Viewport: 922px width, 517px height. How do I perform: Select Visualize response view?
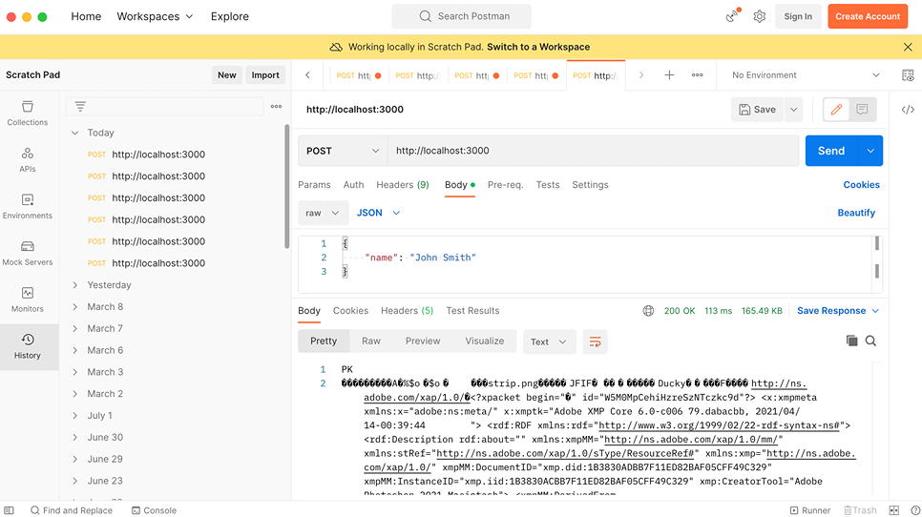coord(485,341)
